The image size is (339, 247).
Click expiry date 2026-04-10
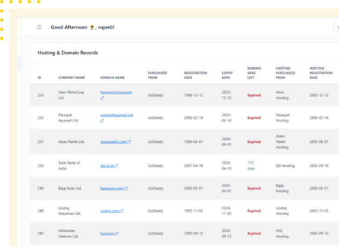coord(226,166)
